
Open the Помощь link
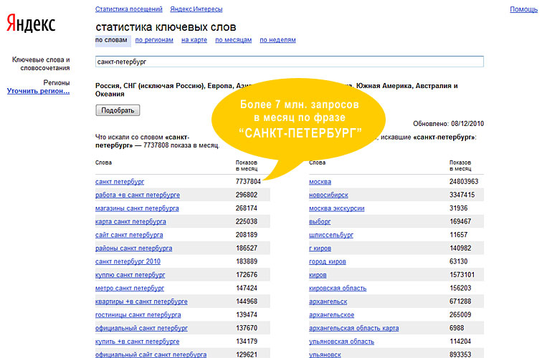pos(523,9)
